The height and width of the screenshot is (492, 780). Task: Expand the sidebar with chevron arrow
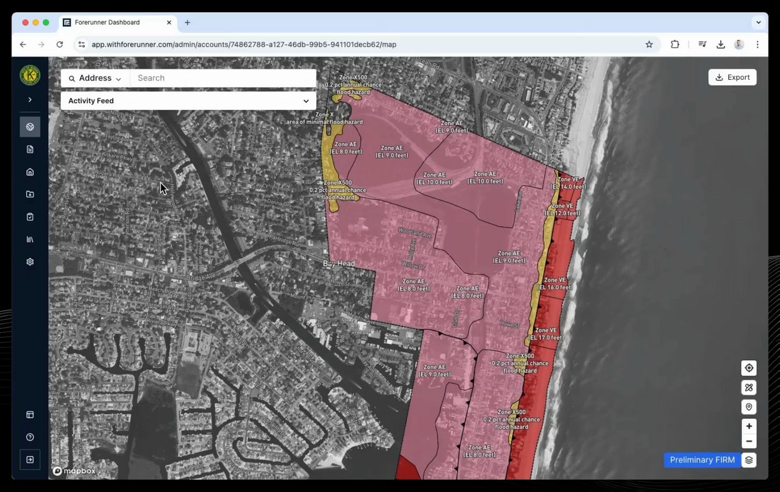tap(30, 99)
